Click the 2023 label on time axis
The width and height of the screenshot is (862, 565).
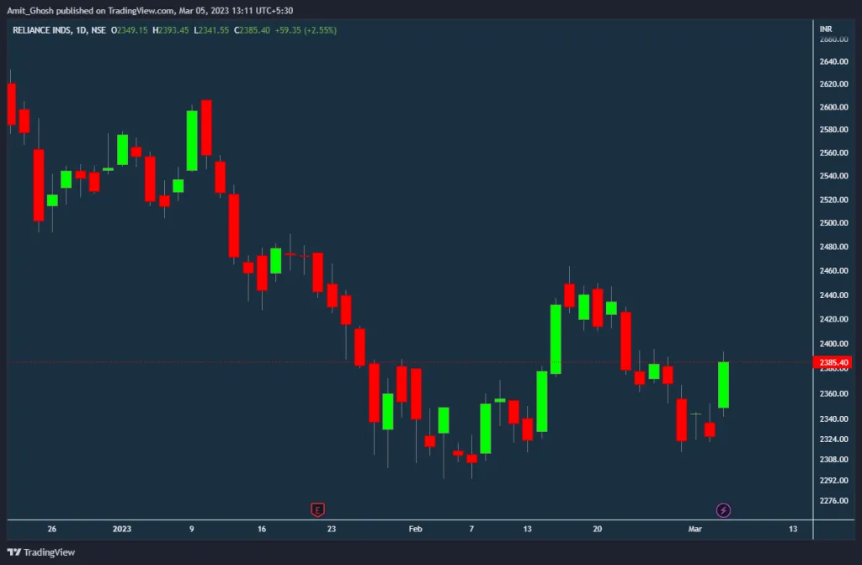click(x=122, y=529)
